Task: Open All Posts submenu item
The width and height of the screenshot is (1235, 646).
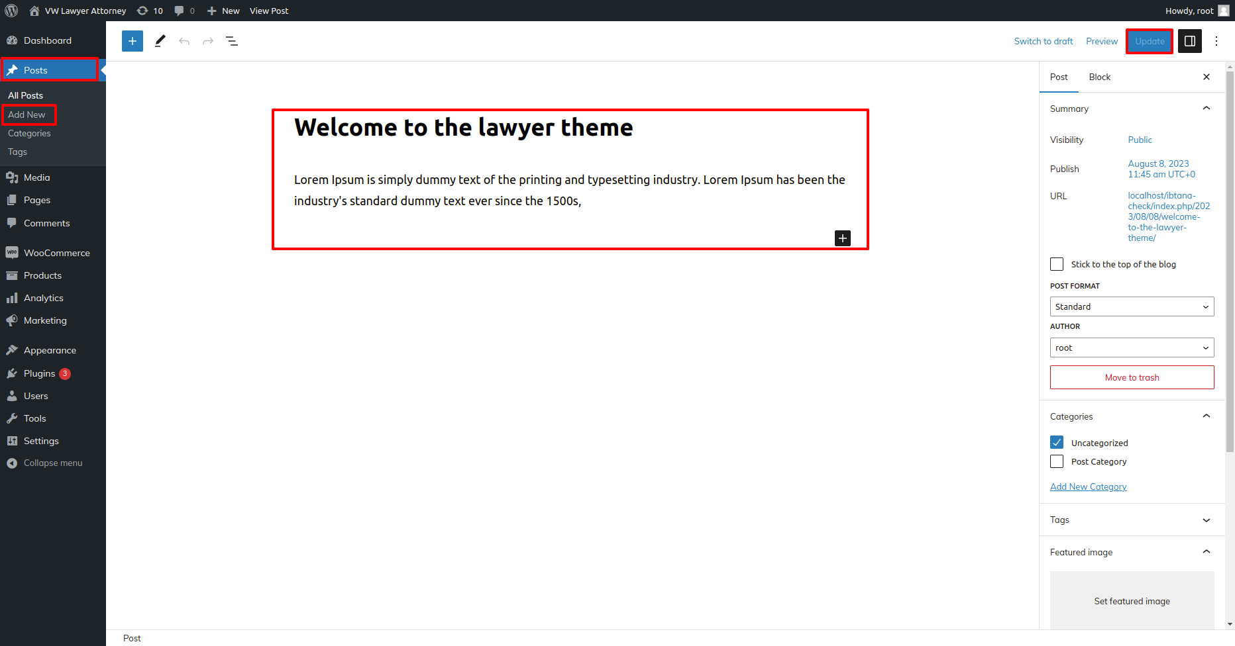Action: (25, 95)
